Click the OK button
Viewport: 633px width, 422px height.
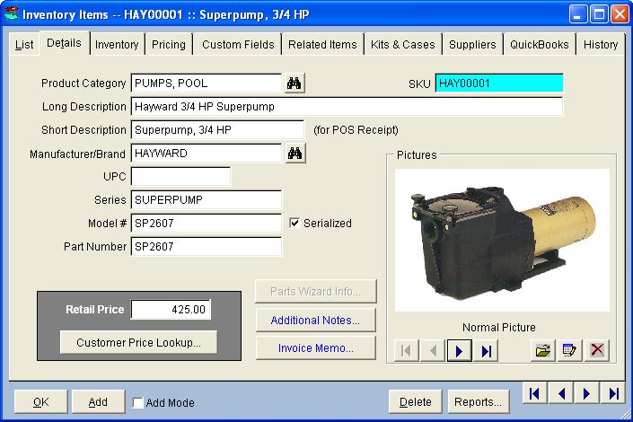(x=40, y=402)
